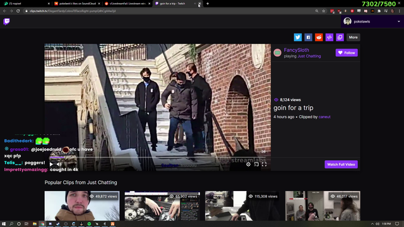404x227 pixels.
Task: Click the clips.twitch.tv address bar
Action: 167,11
